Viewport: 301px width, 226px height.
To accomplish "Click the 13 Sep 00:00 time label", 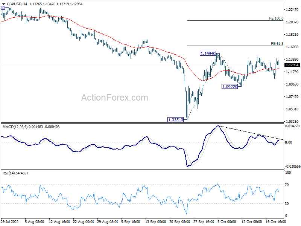I will pos(155,221).
